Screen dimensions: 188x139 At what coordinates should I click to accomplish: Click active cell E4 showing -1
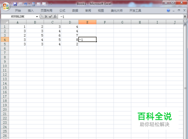(87, 39)
